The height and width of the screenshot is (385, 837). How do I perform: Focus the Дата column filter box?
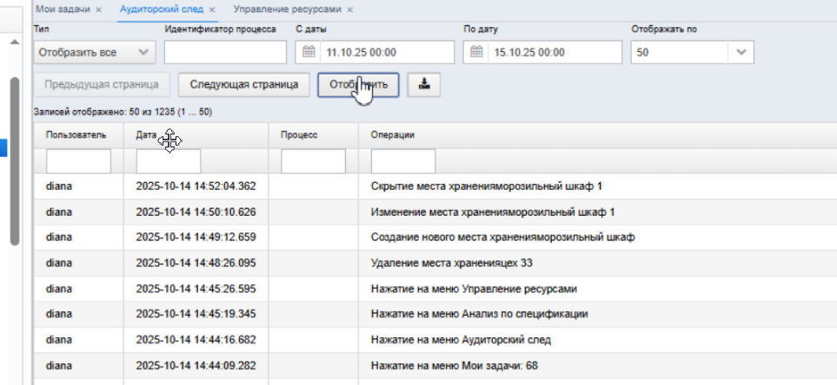pyautogui.click(x=169, y=160)
